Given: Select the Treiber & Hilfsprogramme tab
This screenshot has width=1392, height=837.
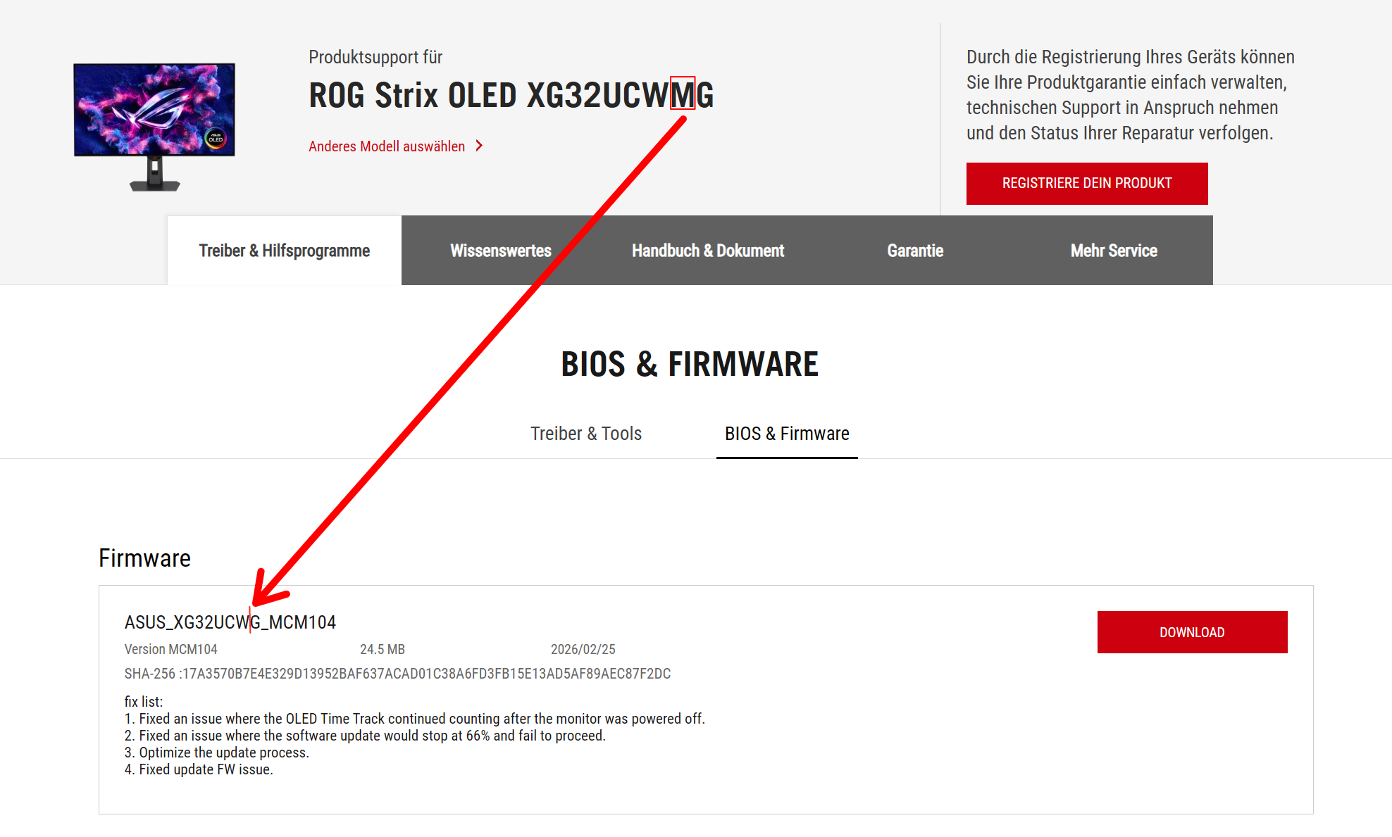Looking at the screenshot, I should tap(284, 251).
